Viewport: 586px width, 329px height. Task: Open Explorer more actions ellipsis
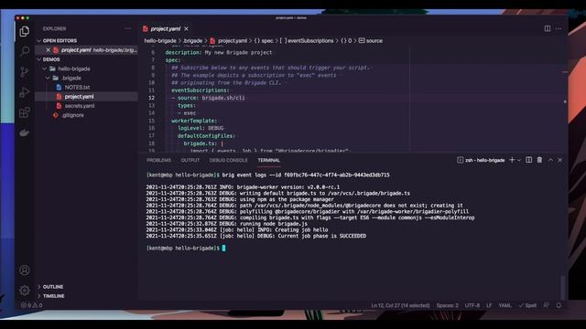click(x=128, y=28)
